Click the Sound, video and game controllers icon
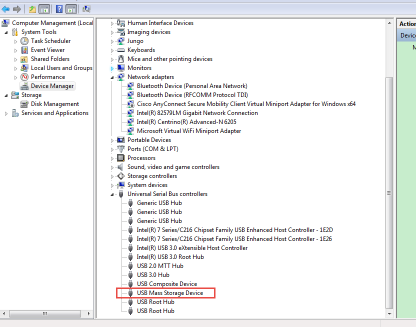The image size is (416, 327). pos(120,167)
